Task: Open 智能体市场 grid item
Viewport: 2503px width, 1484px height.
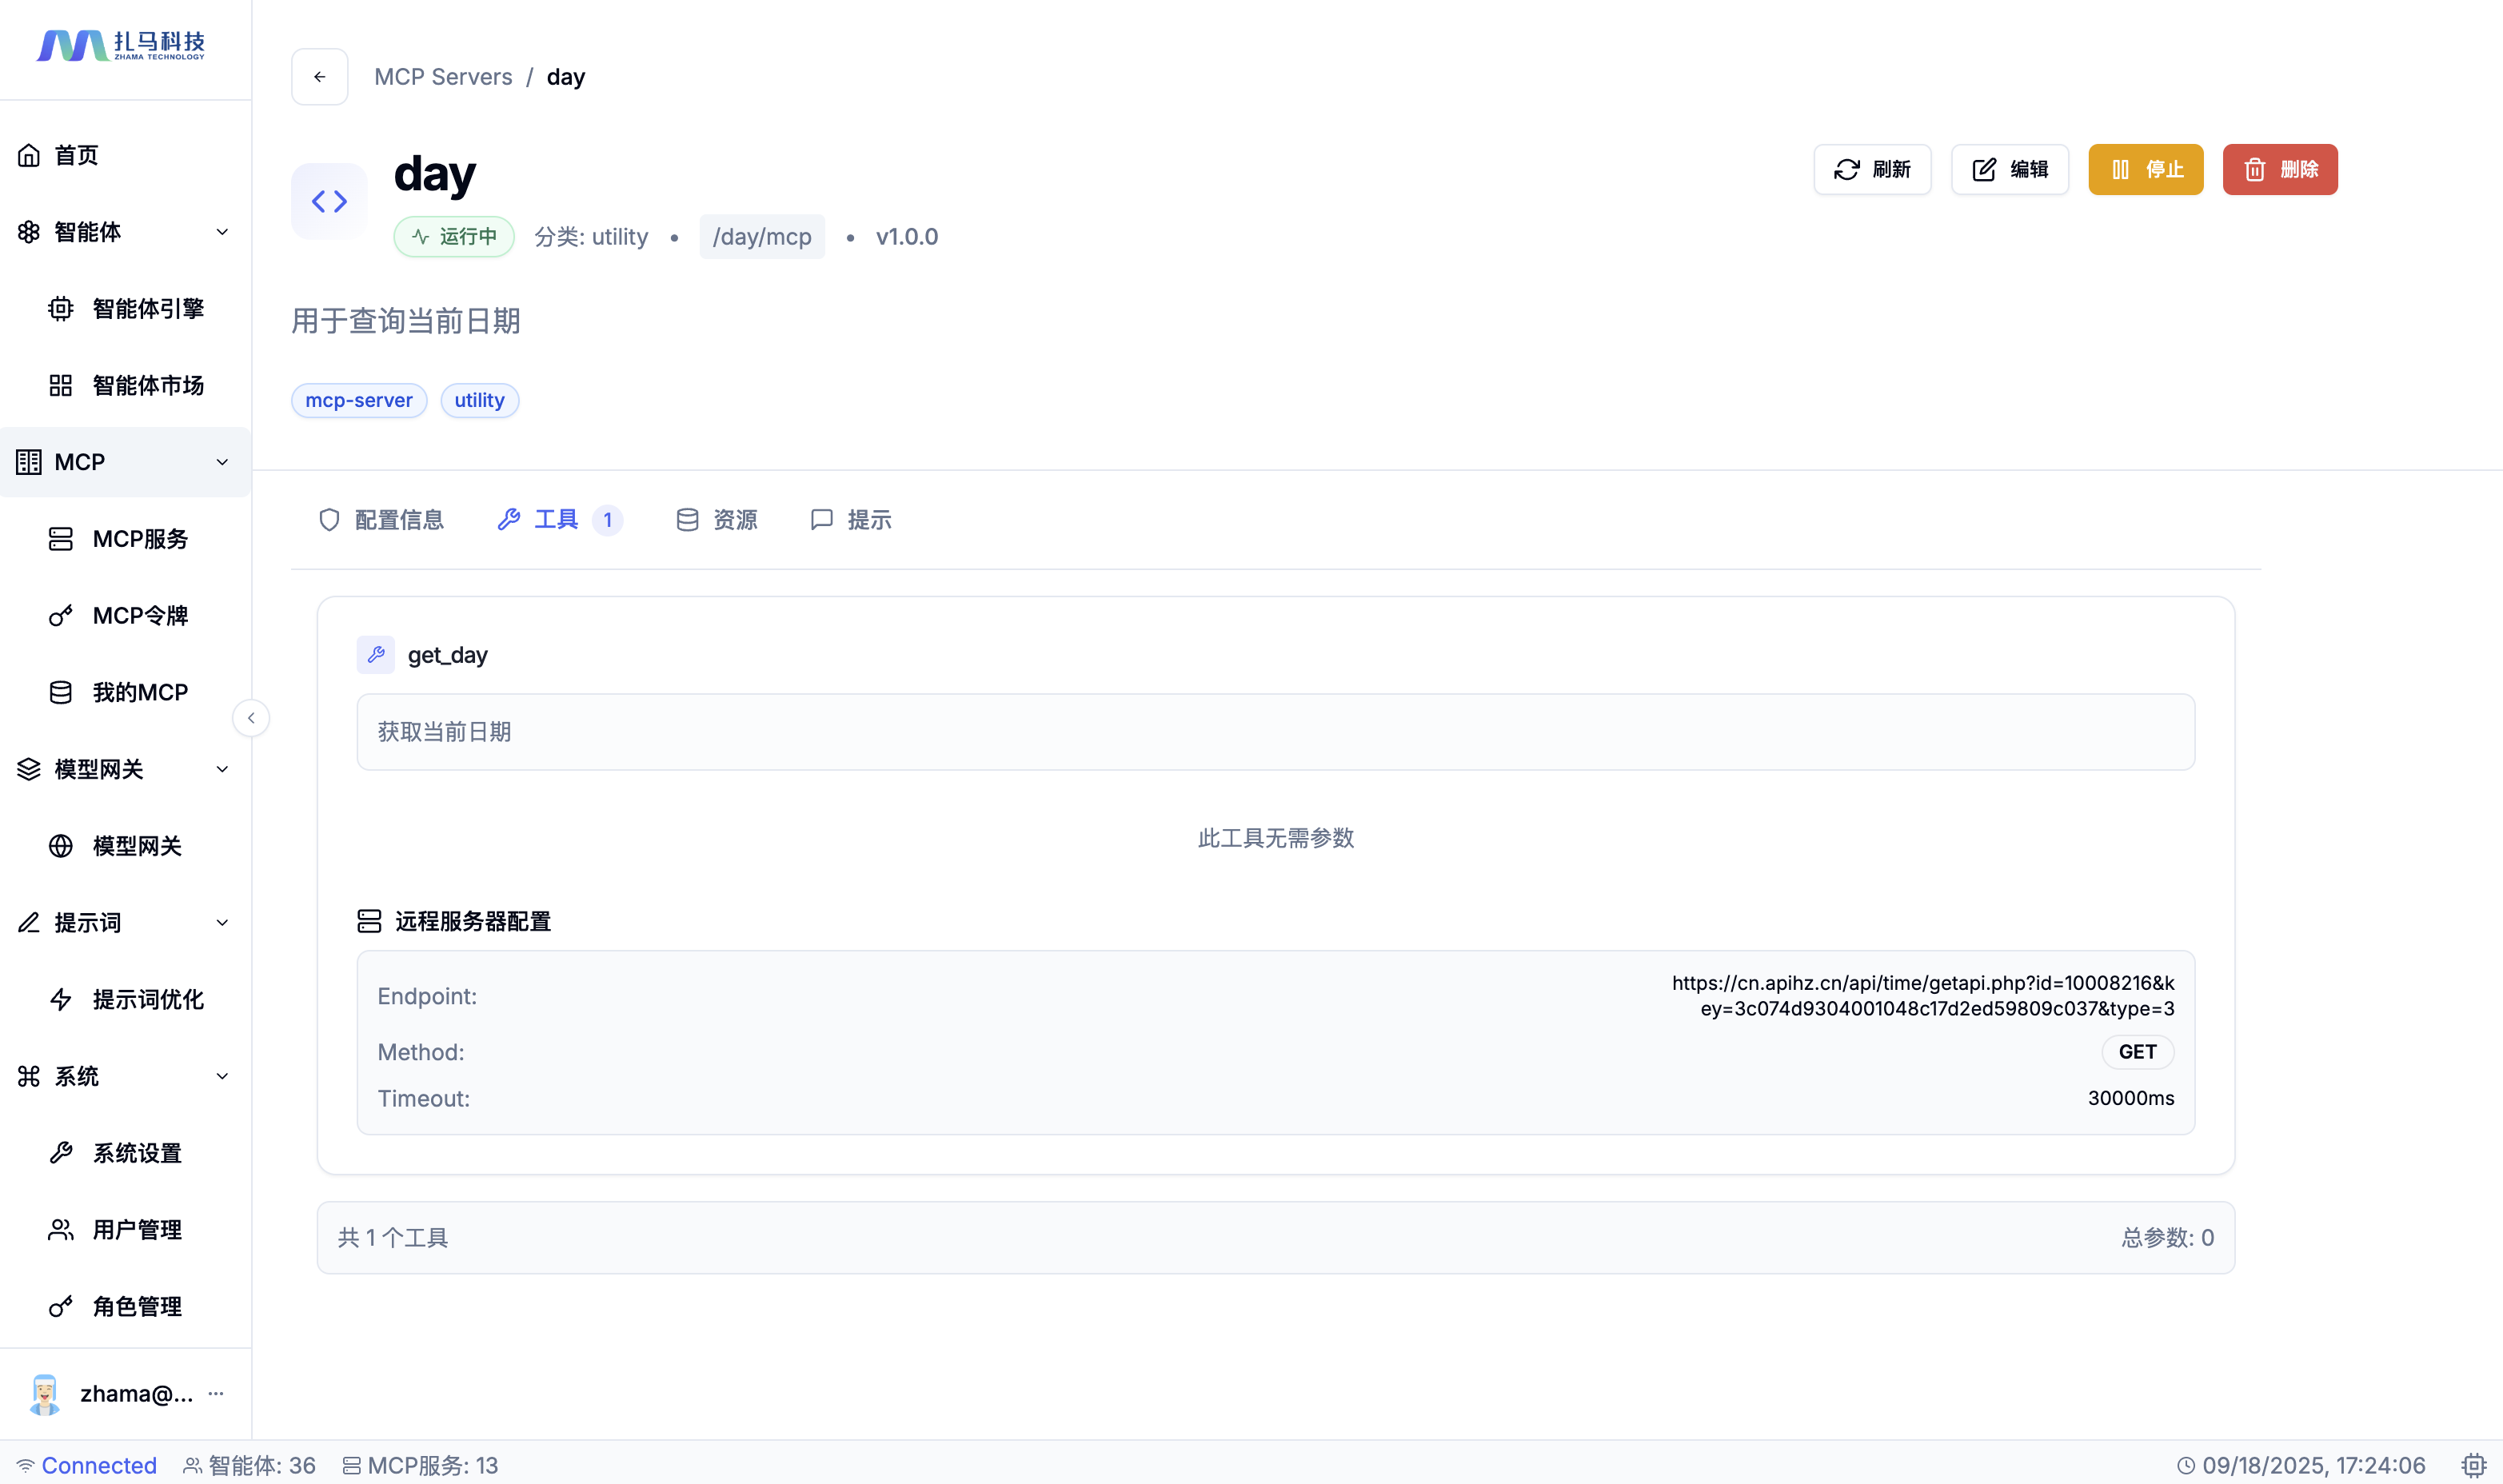Action: (147, 386)
